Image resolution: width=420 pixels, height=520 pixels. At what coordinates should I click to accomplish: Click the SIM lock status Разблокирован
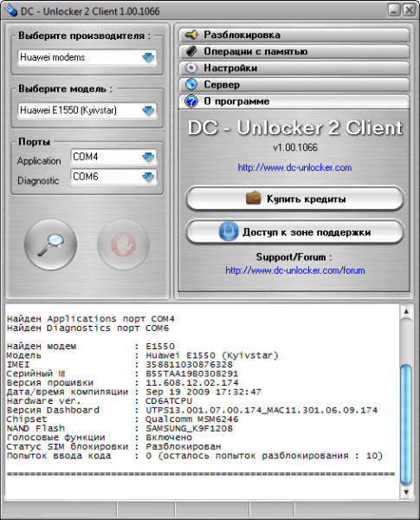[x=184, y=446]
